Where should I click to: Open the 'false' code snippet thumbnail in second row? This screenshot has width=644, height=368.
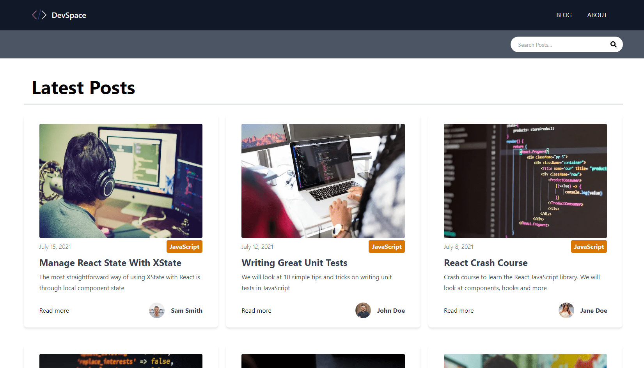121,361
